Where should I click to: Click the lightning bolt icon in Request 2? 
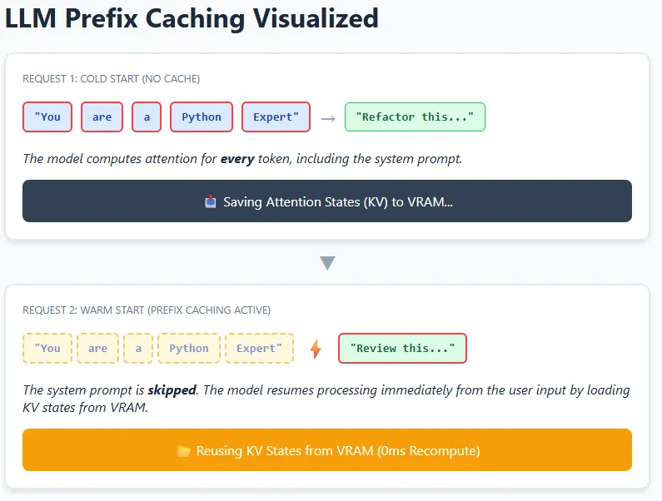pyautogui.click(x=316, y=349)
